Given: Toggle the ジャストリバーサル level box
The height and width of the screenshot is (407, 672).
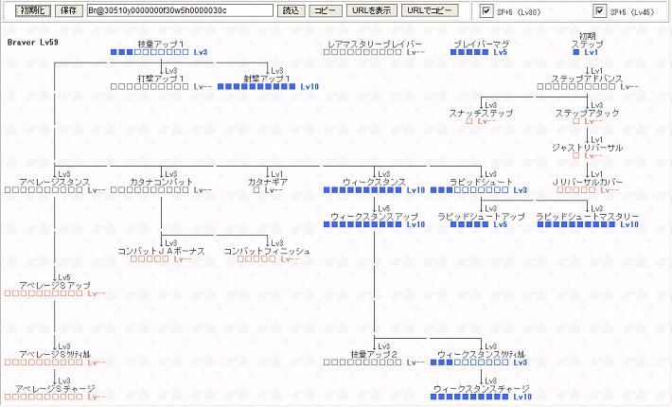Looking at the screenshot, I should click(x=576, y=156).
